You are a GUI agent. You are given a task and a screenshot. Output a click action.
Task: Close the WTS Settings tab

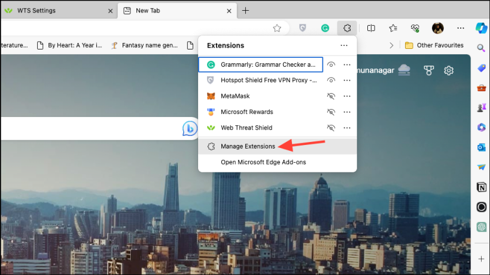click(110, 11)
